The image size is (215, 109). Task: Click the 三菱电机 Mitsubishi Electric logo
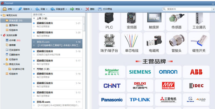coord(168,100)
